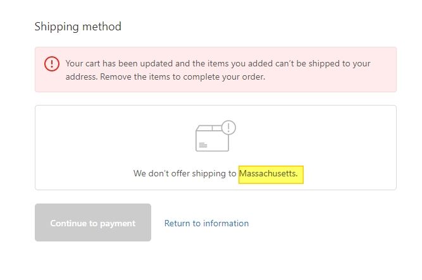Click the highlighted Massachusetts text

(271, 173)
